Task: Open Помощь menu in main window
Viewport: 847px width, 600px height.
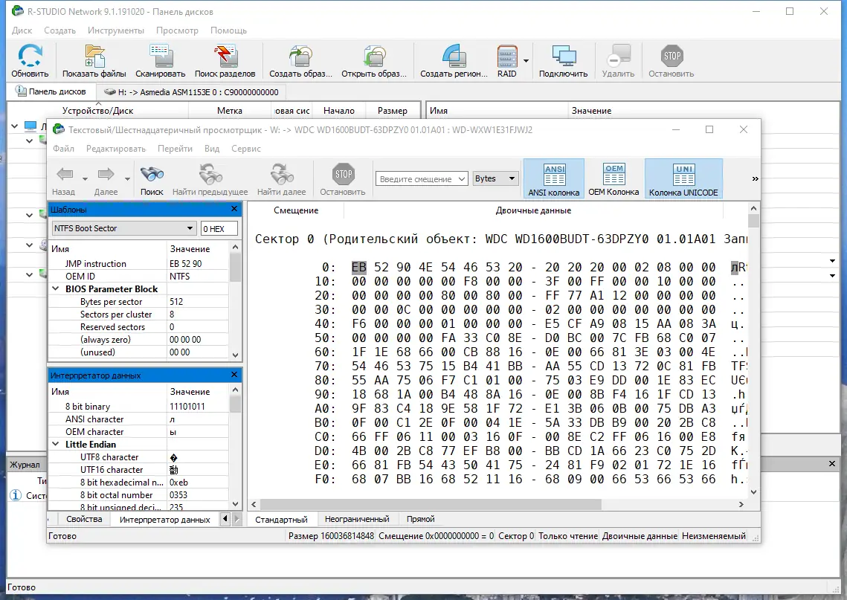Action: click(228, 30)
